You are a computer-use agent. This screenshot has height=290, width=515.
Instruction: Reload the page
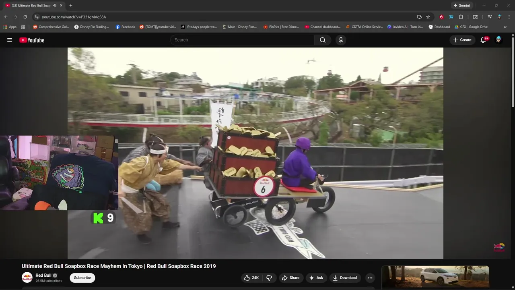tap(25, 17)
